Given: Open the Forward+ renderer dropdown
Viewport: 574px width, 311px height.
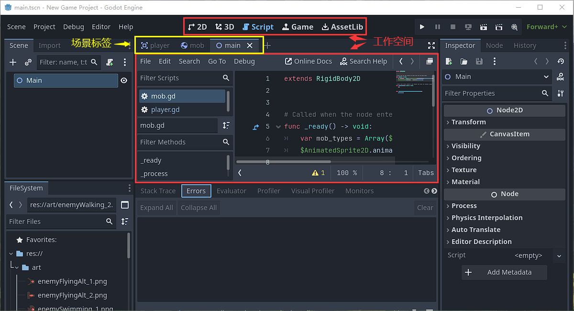Looking at the screenshot, I should 547,27.
